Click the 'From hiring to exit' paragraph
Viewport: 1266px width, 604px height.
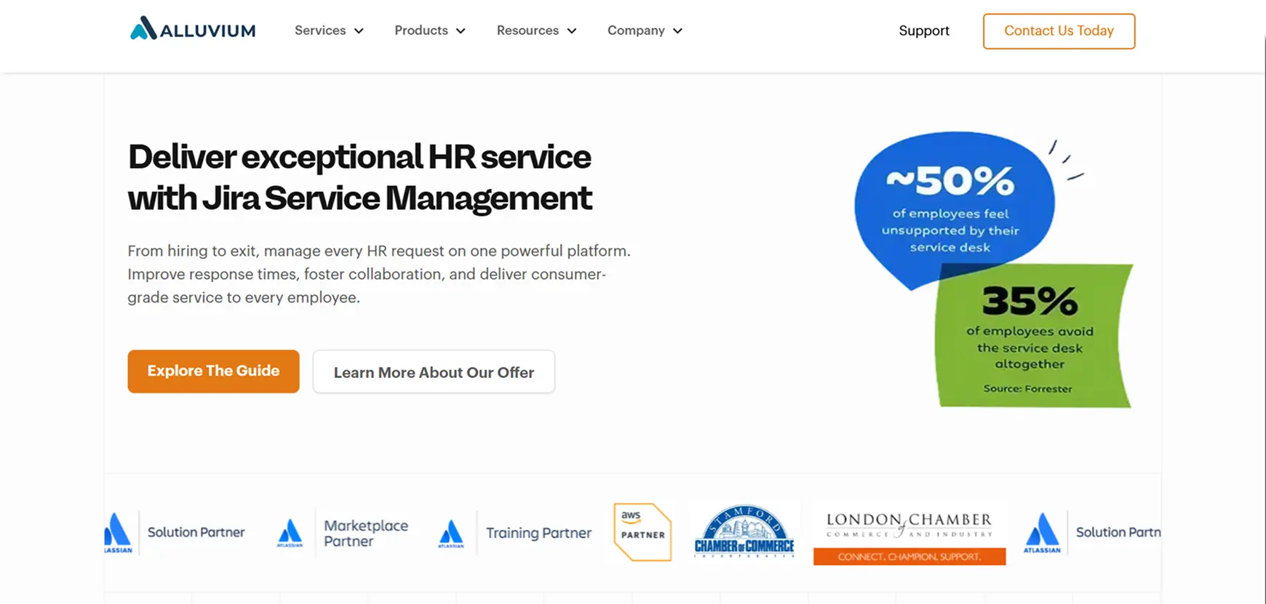pos(379,274)
